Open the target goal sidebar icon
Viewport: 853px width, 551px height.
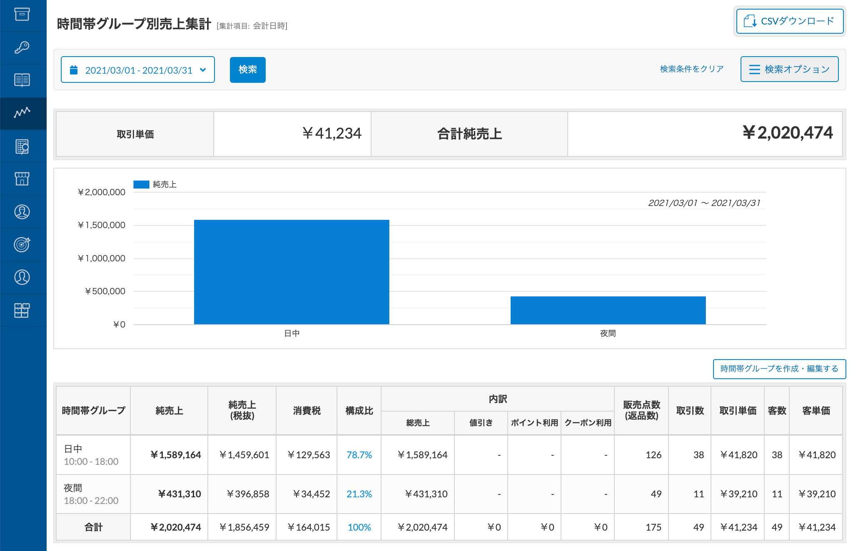[x=22, y=244]
